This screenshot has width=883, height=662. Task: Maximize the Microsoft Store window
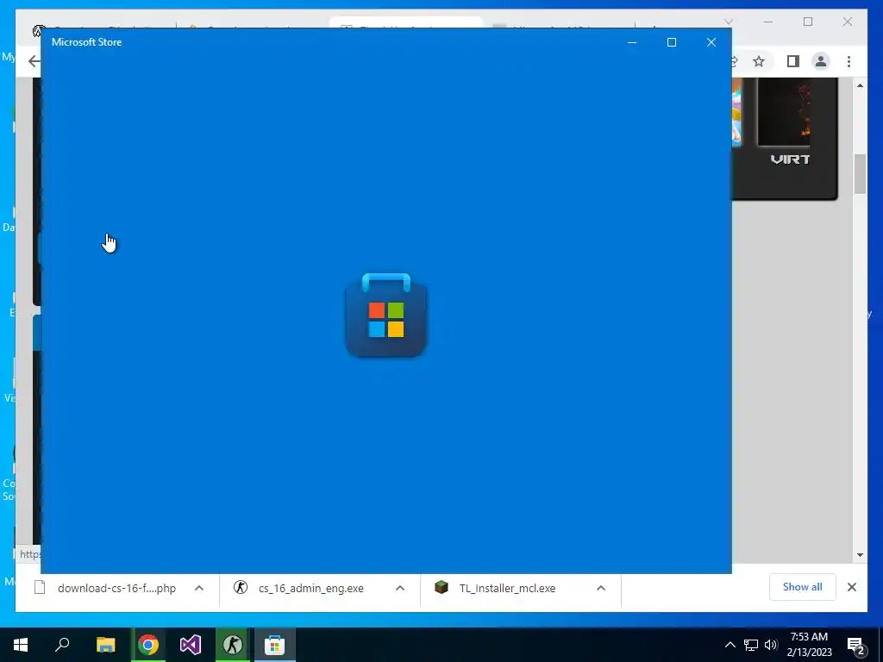tap(671, 42)
